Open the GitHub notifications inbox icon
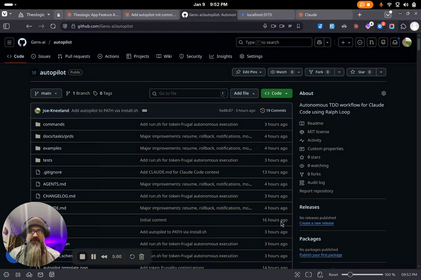Screen dimensions: 421x280 (x=395, y=42)
